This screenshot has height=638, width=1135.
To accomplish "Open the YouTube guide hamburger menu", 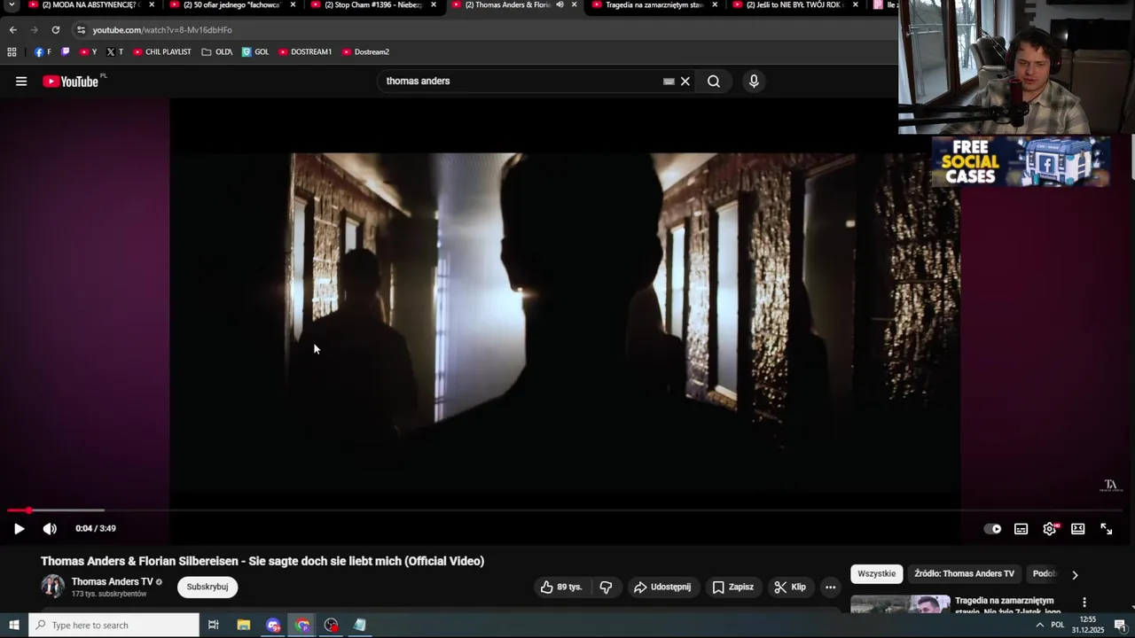I will point(21,82).
